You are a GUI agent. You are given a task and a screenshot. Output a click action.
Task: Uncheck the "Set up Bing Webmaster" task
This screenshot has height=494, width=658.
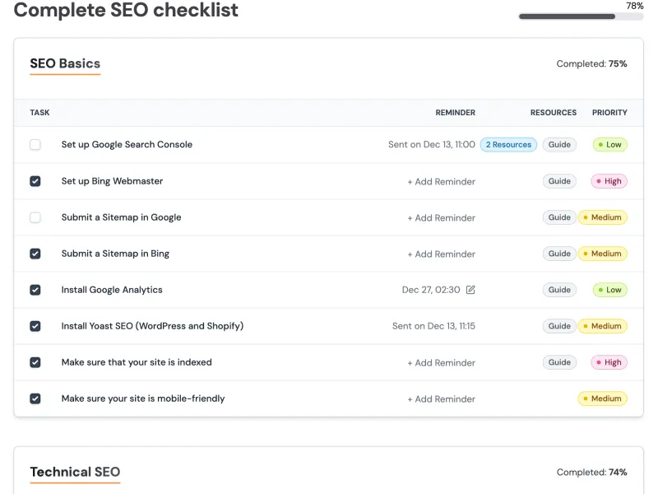(35, 181)
